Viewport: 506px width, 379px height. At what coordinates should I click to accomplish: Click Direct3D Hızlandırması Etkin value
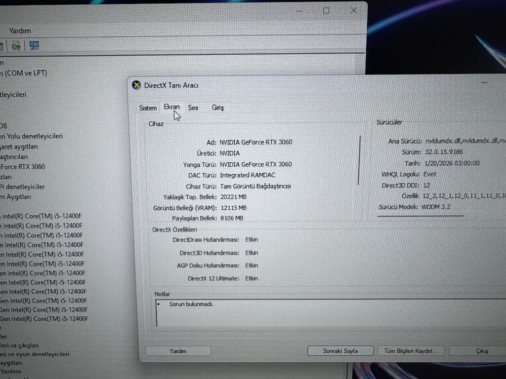pos(252,253)
